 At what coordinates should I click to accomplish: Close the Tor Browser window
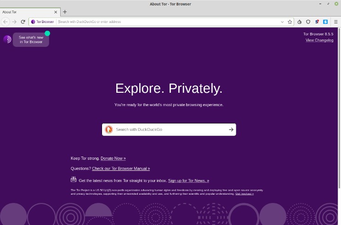(336, 4)
